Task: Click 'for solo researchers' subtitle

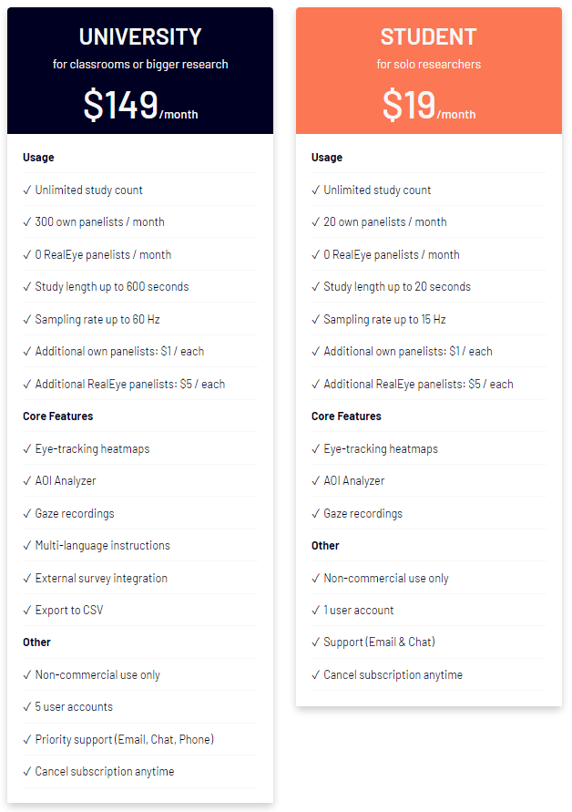Action: (428, 65)
